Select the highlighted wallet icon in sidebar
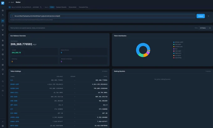213x128 pixels. click(3, 21)
